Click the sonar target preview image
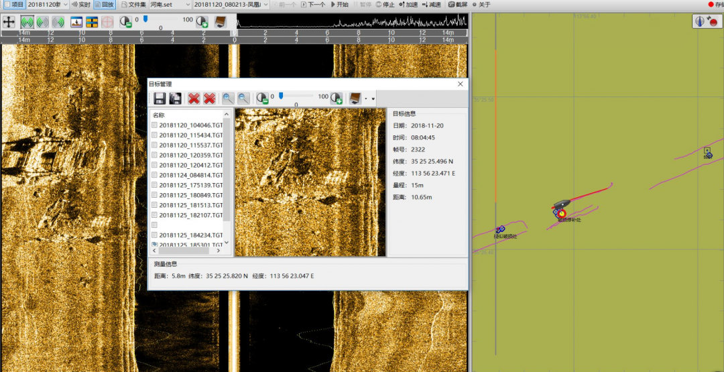The height and width of the screenshot is (372, 724). pyautogui.click(x=310, y=182)
